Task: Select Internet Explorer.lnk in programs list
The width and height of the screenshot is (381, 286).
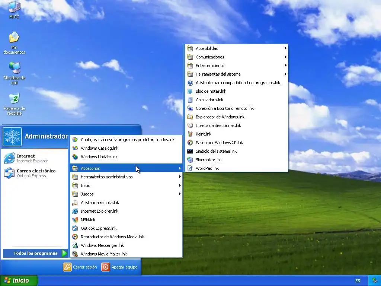Action: click(x=126, y=211)
